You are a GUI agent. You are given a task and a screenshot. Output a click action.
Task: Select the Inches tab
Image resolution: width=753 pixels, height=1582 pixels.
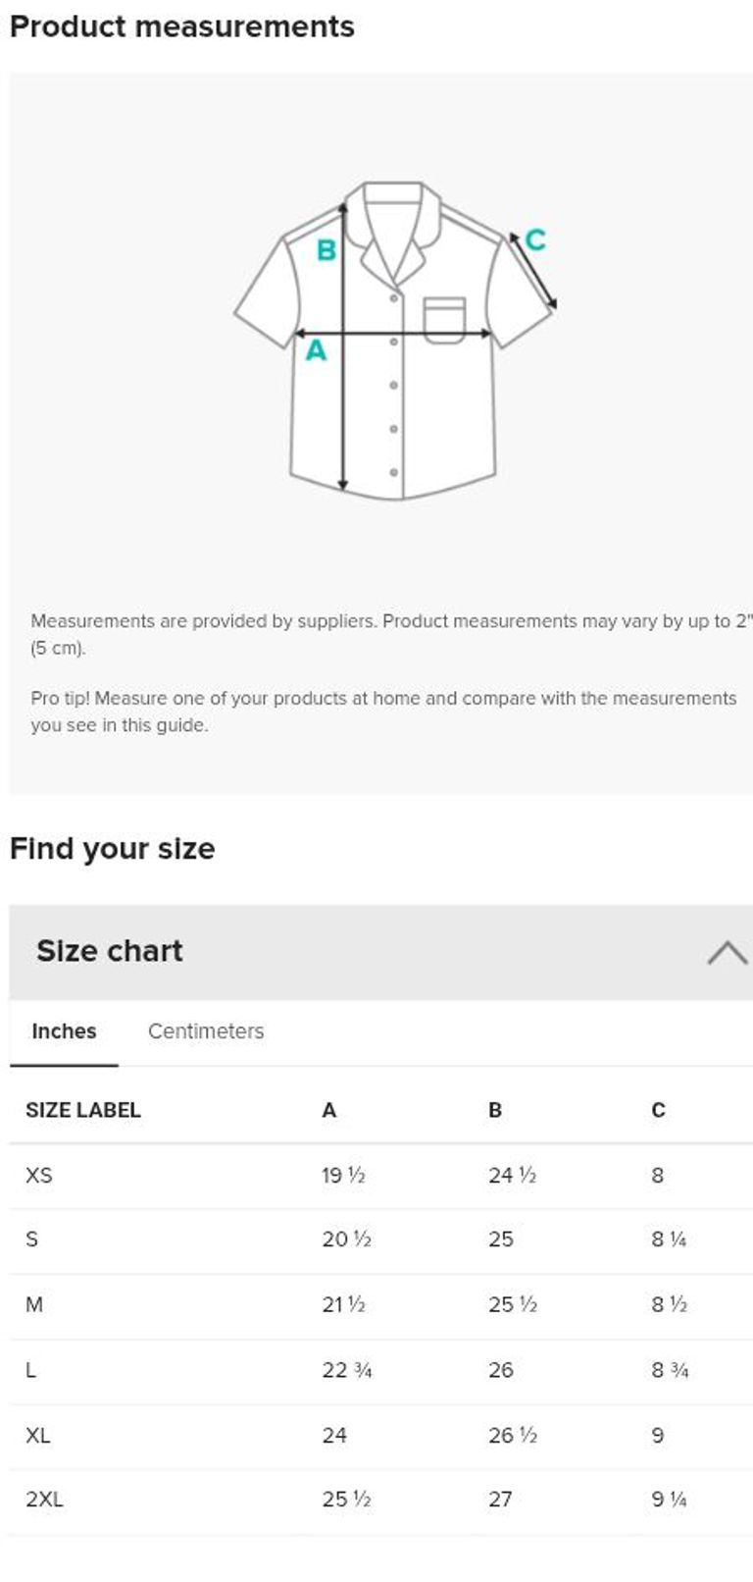pyautogui.click(x=64, y=1031)
